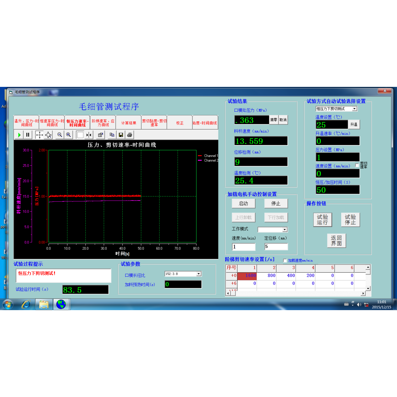Select the table cell containing 400

(x=286, y=276)
